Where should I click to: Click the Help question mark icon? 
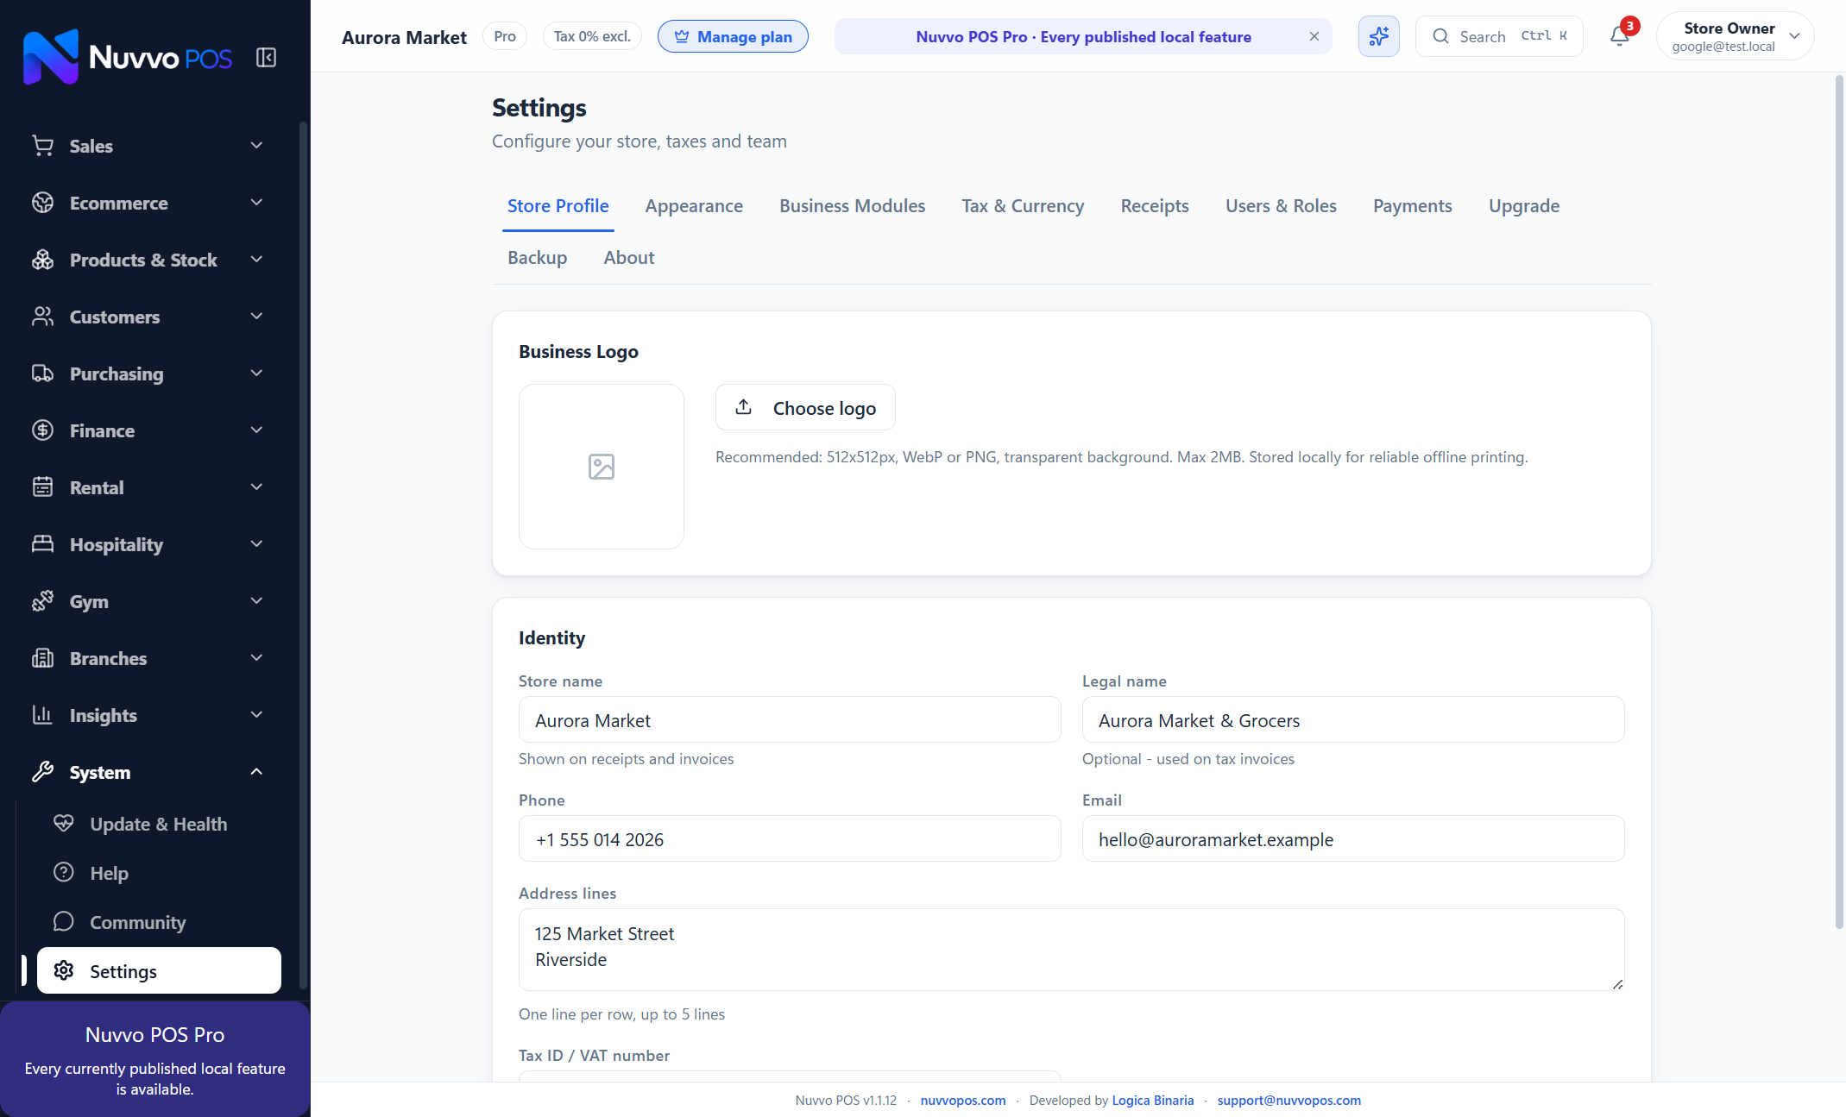pos(64,873)
